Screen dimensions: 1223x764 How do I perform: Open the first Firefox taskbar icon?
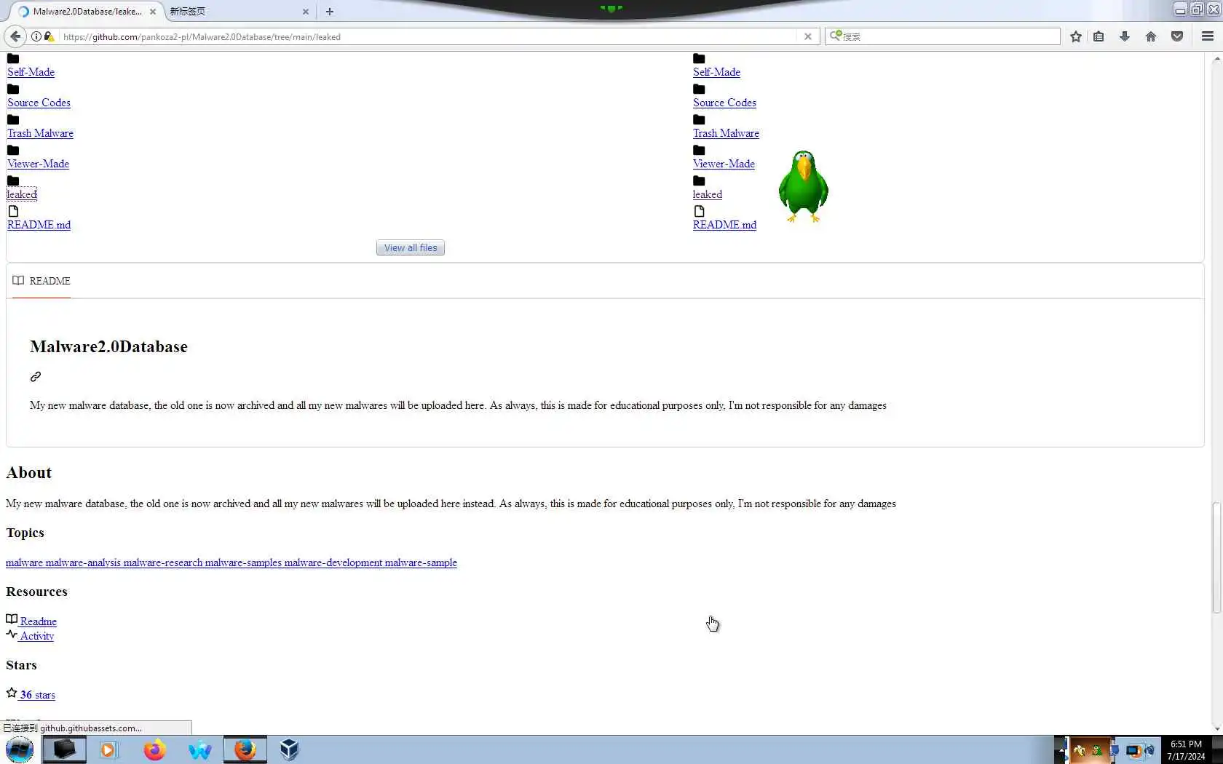pos(154,749)
